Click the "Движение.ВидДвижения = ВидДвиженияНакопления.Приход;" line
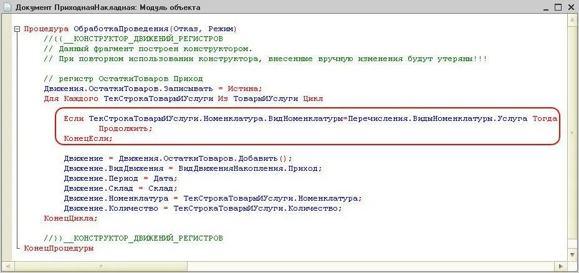 pyautogui.click(x=193, y=168)
